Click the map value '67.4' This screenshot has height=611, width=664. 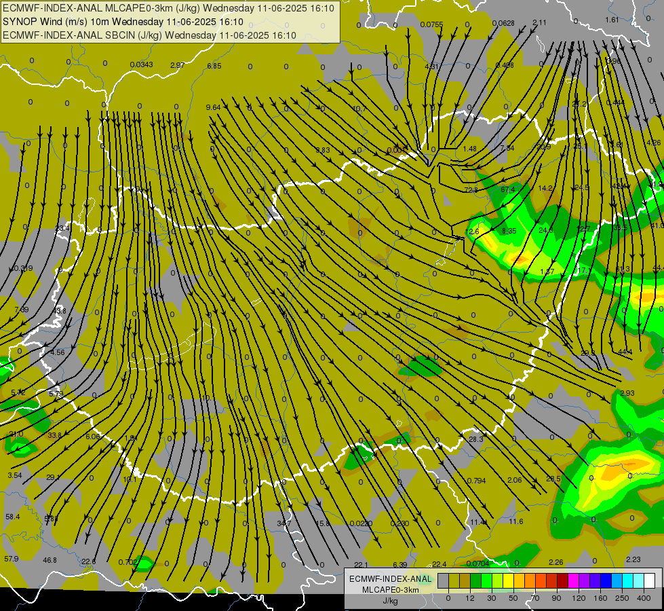coord(508,189)
